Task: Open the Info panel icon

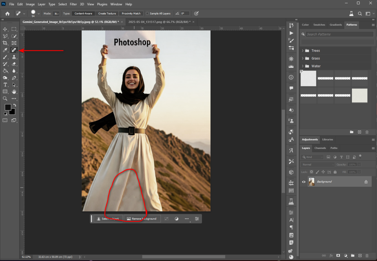Action: pyautogui.click(x=291, y=77)
